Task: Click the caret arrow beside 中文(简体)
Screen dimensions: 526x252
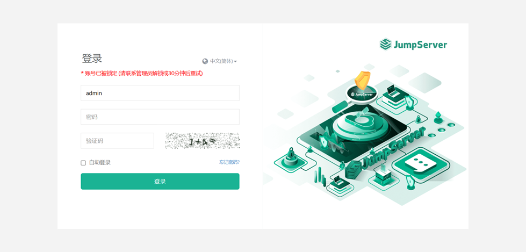Action: tap(235, 62)
